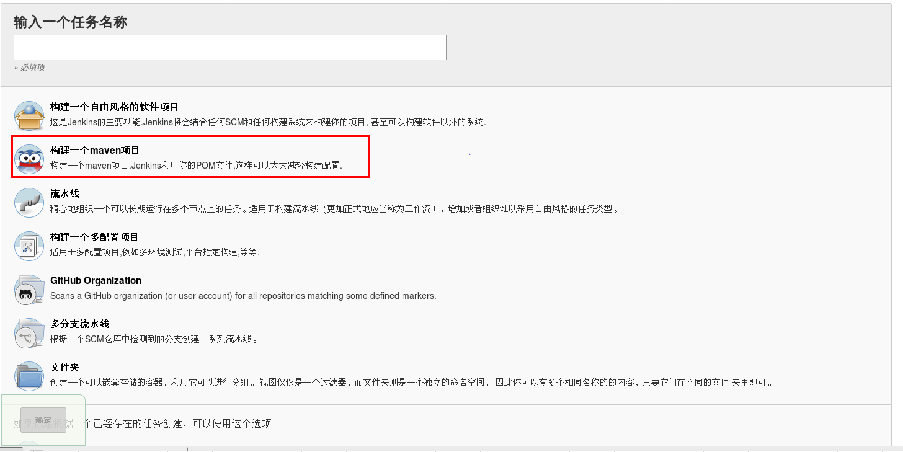Click multi-config project description text

pos(155,252)
